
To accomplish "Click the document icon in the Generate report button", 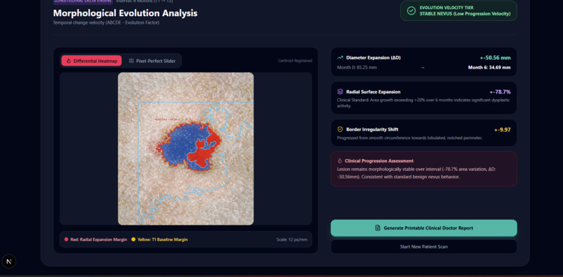I will point(377,228).
